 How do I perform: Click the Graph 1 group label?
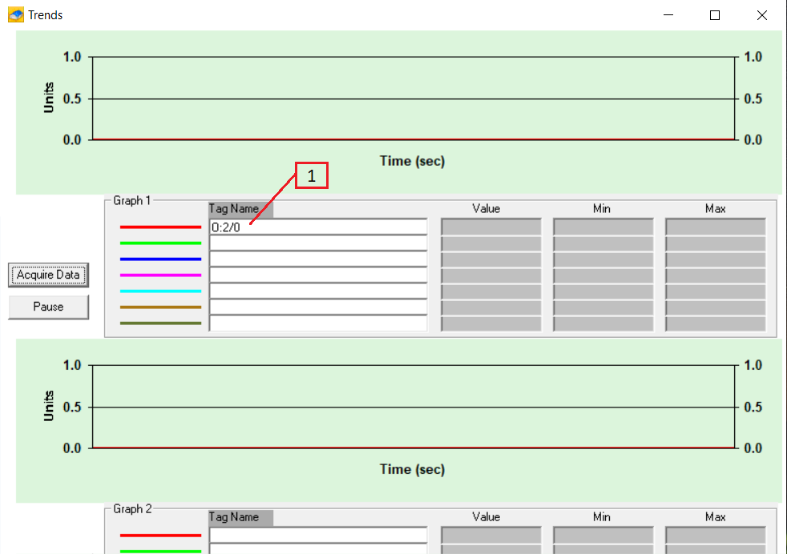point(132,200)
